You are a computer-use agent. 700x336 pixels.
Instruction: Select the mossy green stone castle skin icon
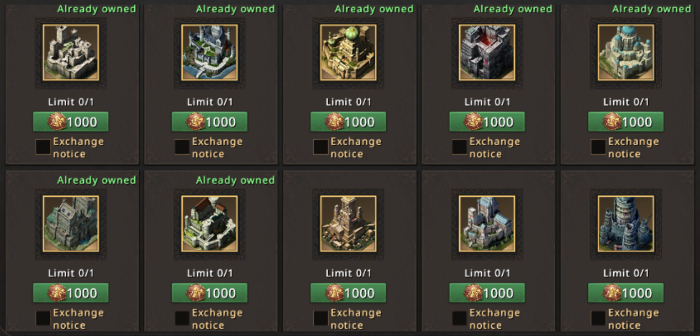tap(71, 224)
